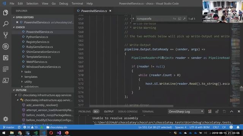Open PythonService.cs from explorer
Viewport: 243px width, 136px height.
point(37,37)
